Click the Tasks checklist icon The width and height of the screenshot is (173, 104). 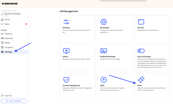click(2, 24)
